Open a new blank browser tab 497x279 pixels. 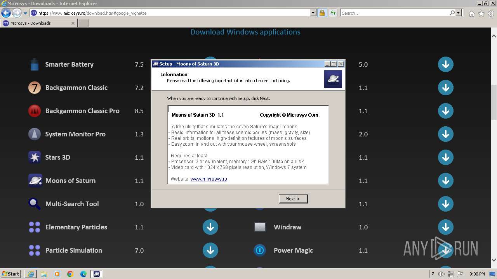click(83, 23)
